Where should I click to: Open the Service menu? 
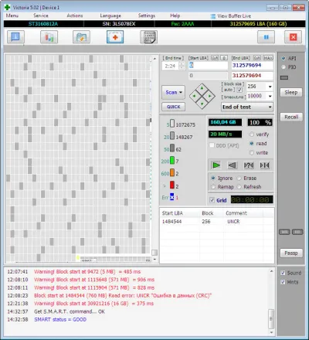tap(41, 15)
